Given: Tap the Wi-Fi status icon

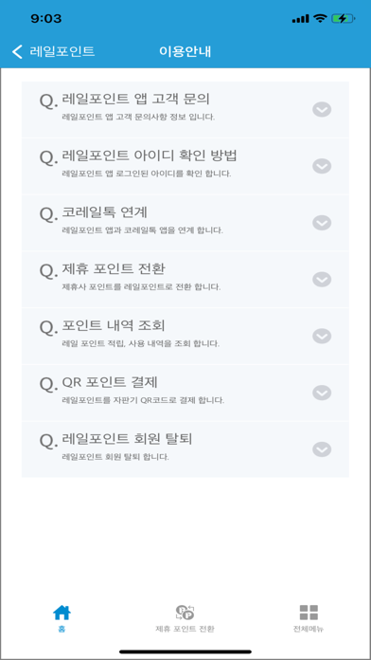Looking at the screenshot, I should 321,19.
